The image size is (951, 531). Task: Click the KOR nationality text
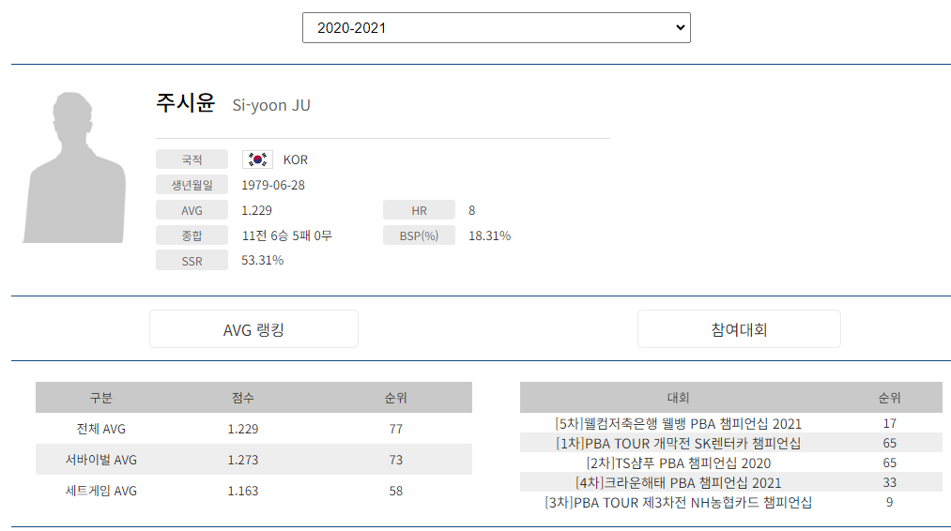click(x=296, y=159)
